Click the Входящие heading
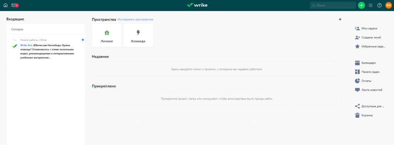394x145 pixels. tap(15, 19)
